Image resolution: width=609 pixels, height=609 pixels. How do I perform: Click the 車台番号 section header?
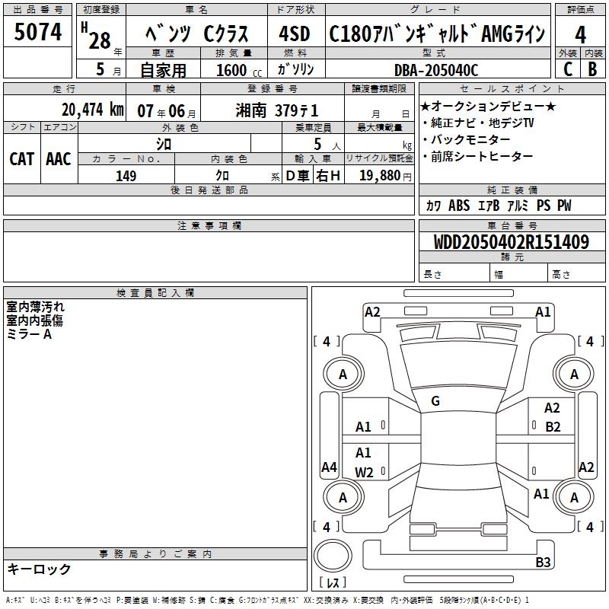(x=512, y=225)
